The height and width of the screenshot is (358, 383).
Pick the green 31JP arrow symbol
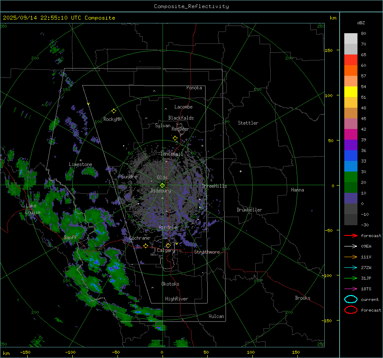[x=351, y=278]
